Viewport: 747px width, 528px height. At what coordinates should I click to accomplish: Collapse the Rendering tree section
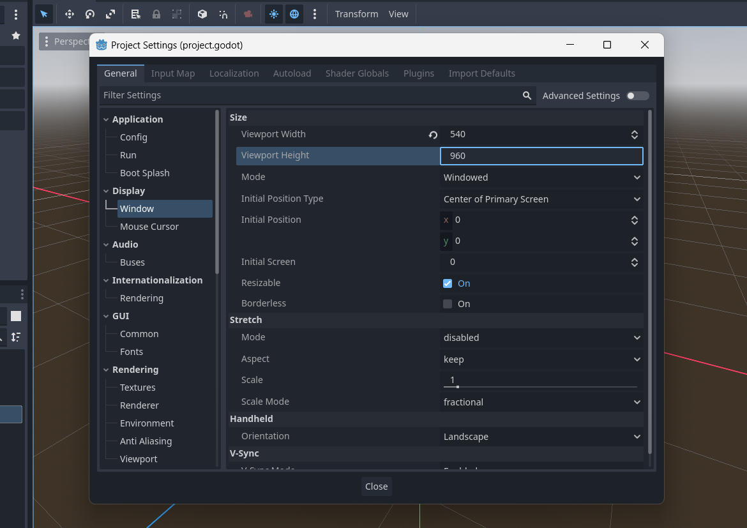[x=106, y=370]
